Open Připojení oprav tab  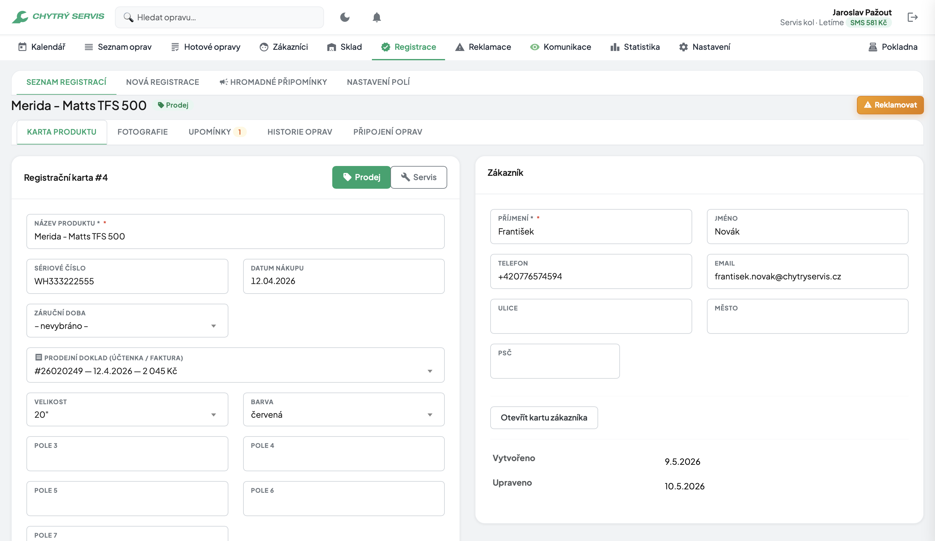[388, 132]
